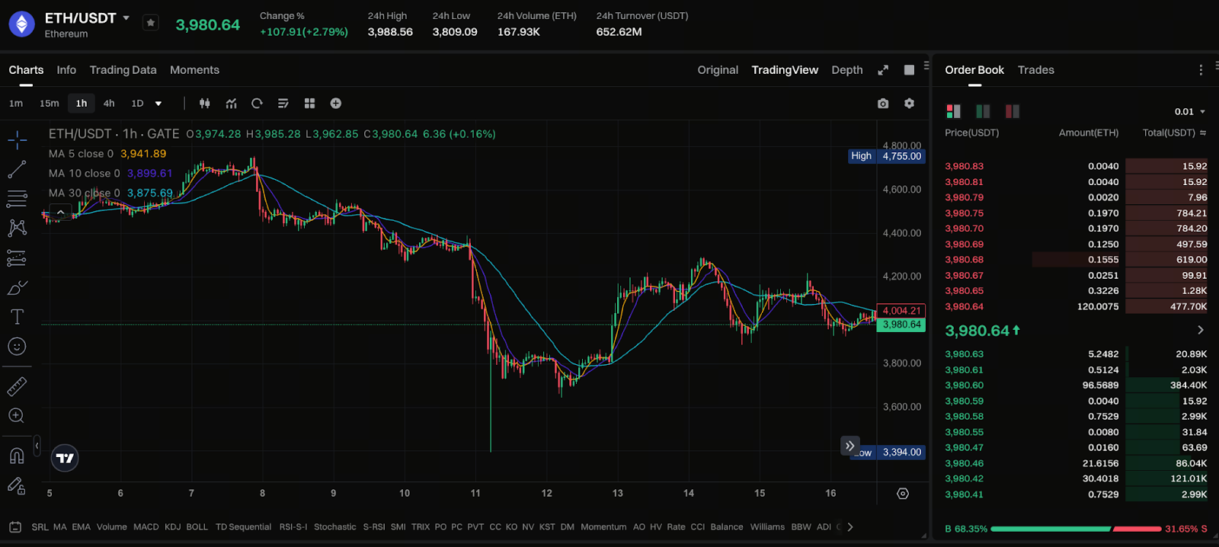Select the text annotation tool
The width and height of the screenshot is (1219, 547).
tap(17, 317)
